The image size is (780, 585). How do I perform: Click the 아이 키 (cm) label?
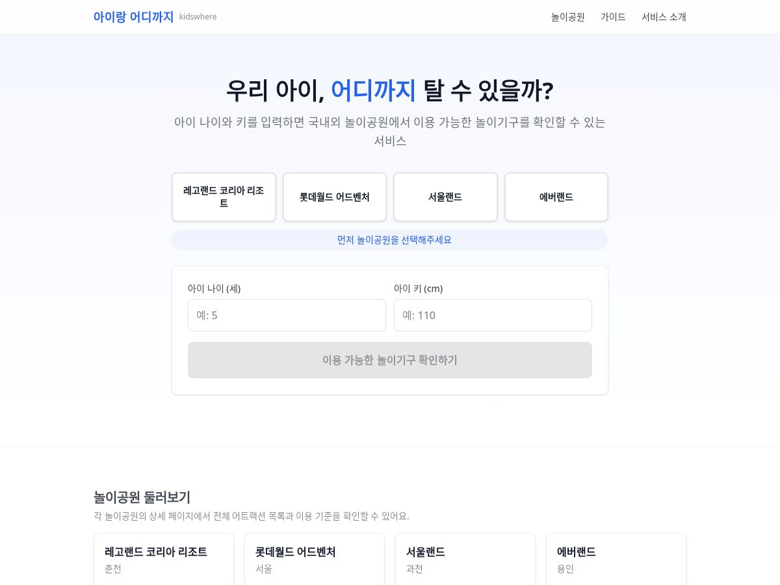(419, 289)
